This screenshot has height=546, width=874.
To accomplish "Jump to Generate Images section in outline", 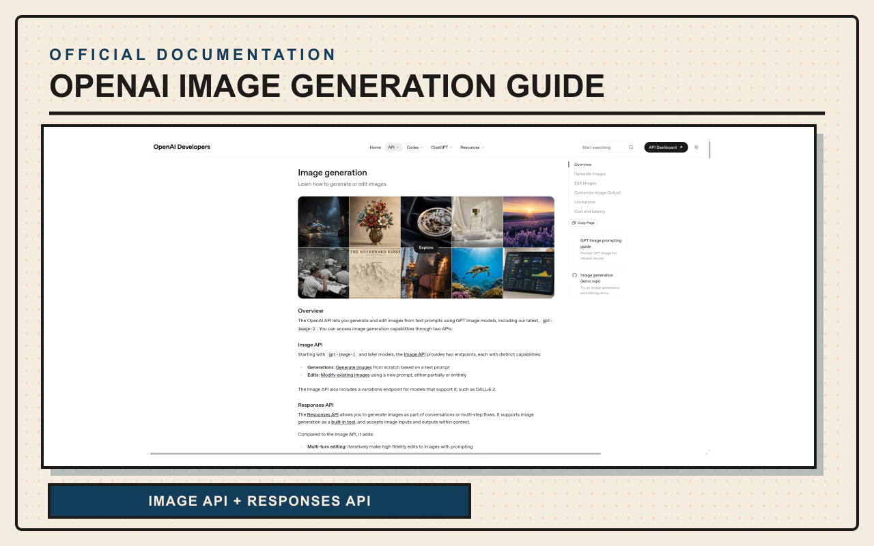I will 590,174.
